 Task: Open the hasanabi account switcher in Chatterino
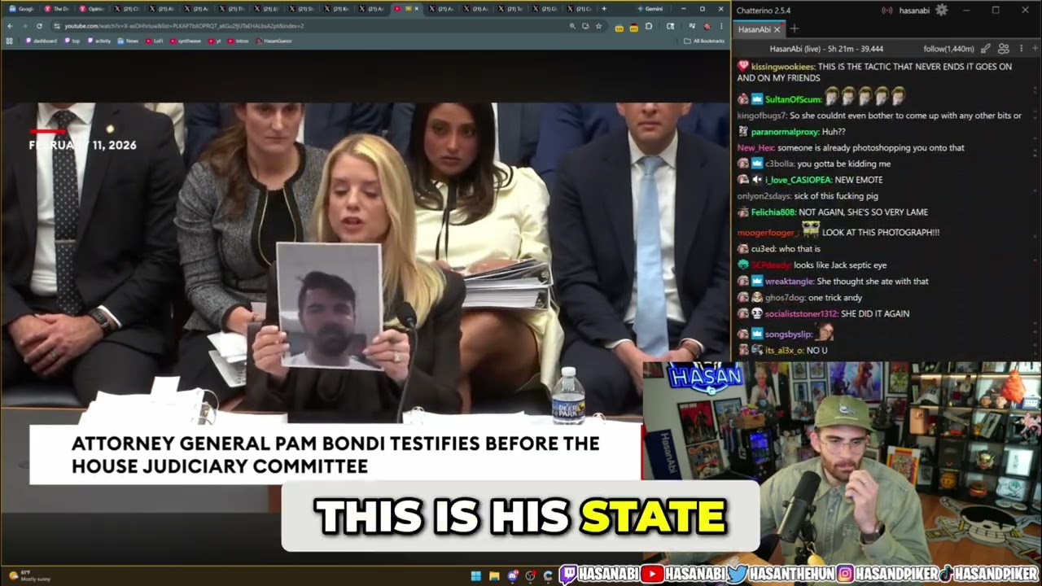[x=913, y=10]
